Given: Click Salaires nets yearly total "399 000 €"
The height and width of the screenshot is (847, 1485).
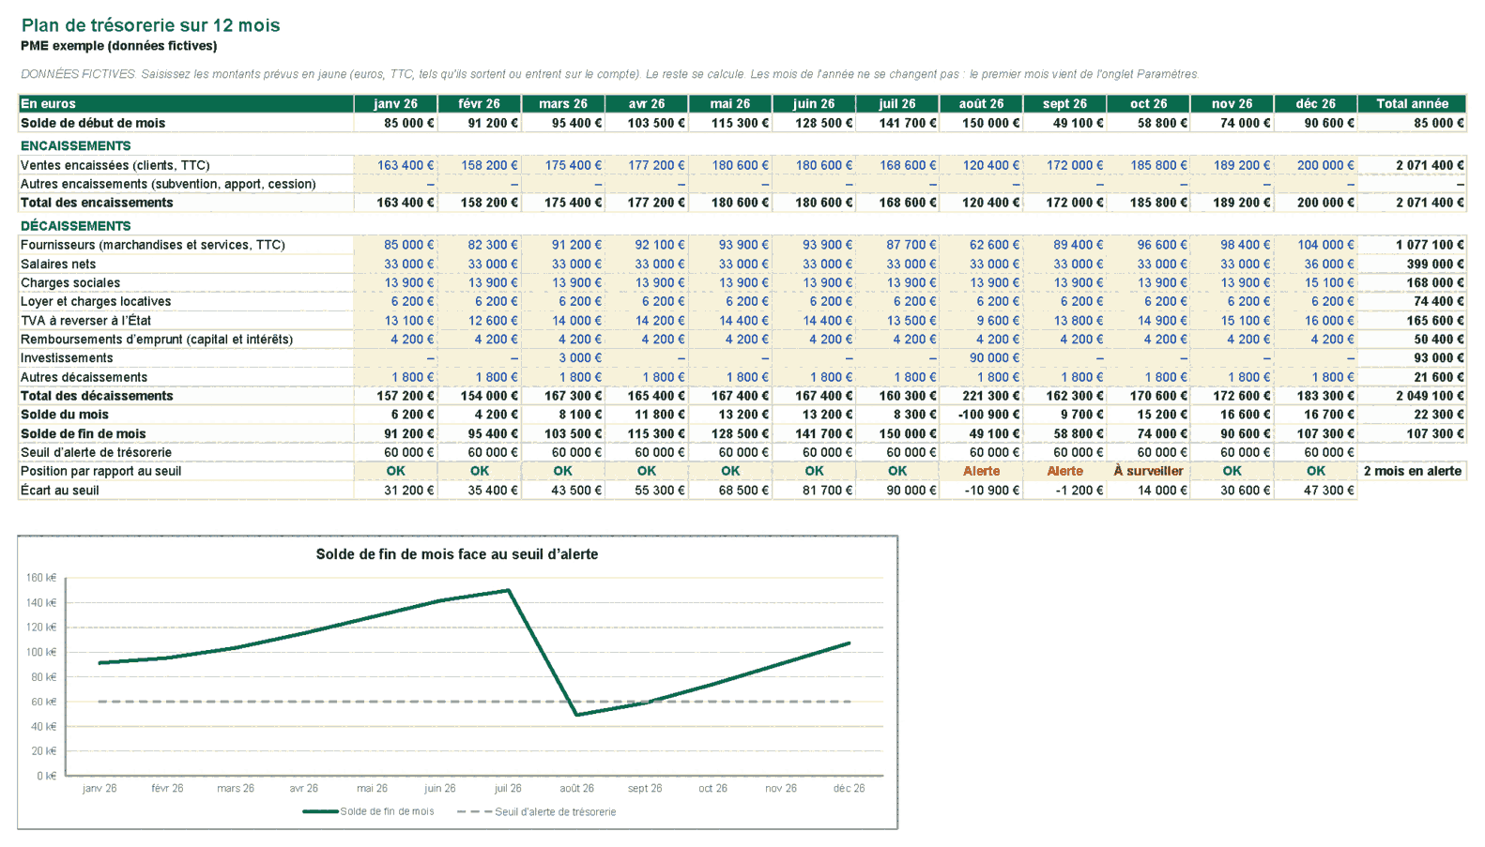Looking at the screenshot, I should [1412, 264].
